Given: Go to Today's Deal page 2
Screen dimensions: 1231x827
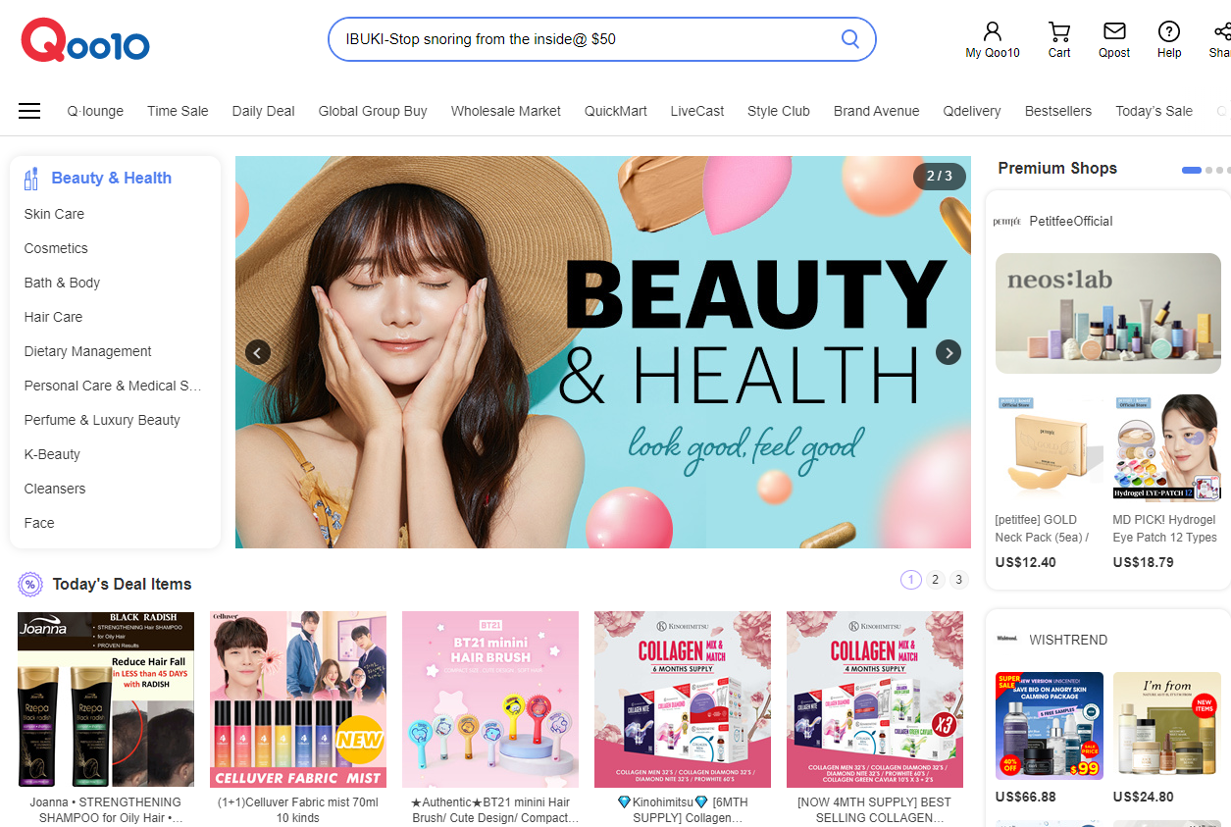Looking at the screenshot, I should [935, 580].
